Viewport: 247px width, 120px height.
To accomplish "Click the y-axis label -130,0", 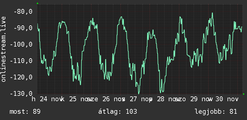I will pos(21,94).
